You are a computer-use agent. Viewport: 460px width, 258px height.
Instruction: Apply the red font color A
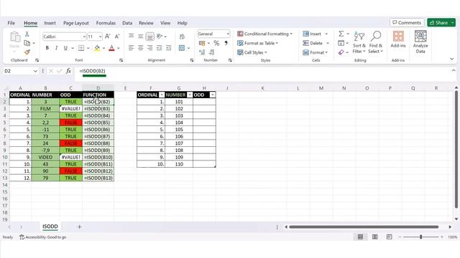111,48
